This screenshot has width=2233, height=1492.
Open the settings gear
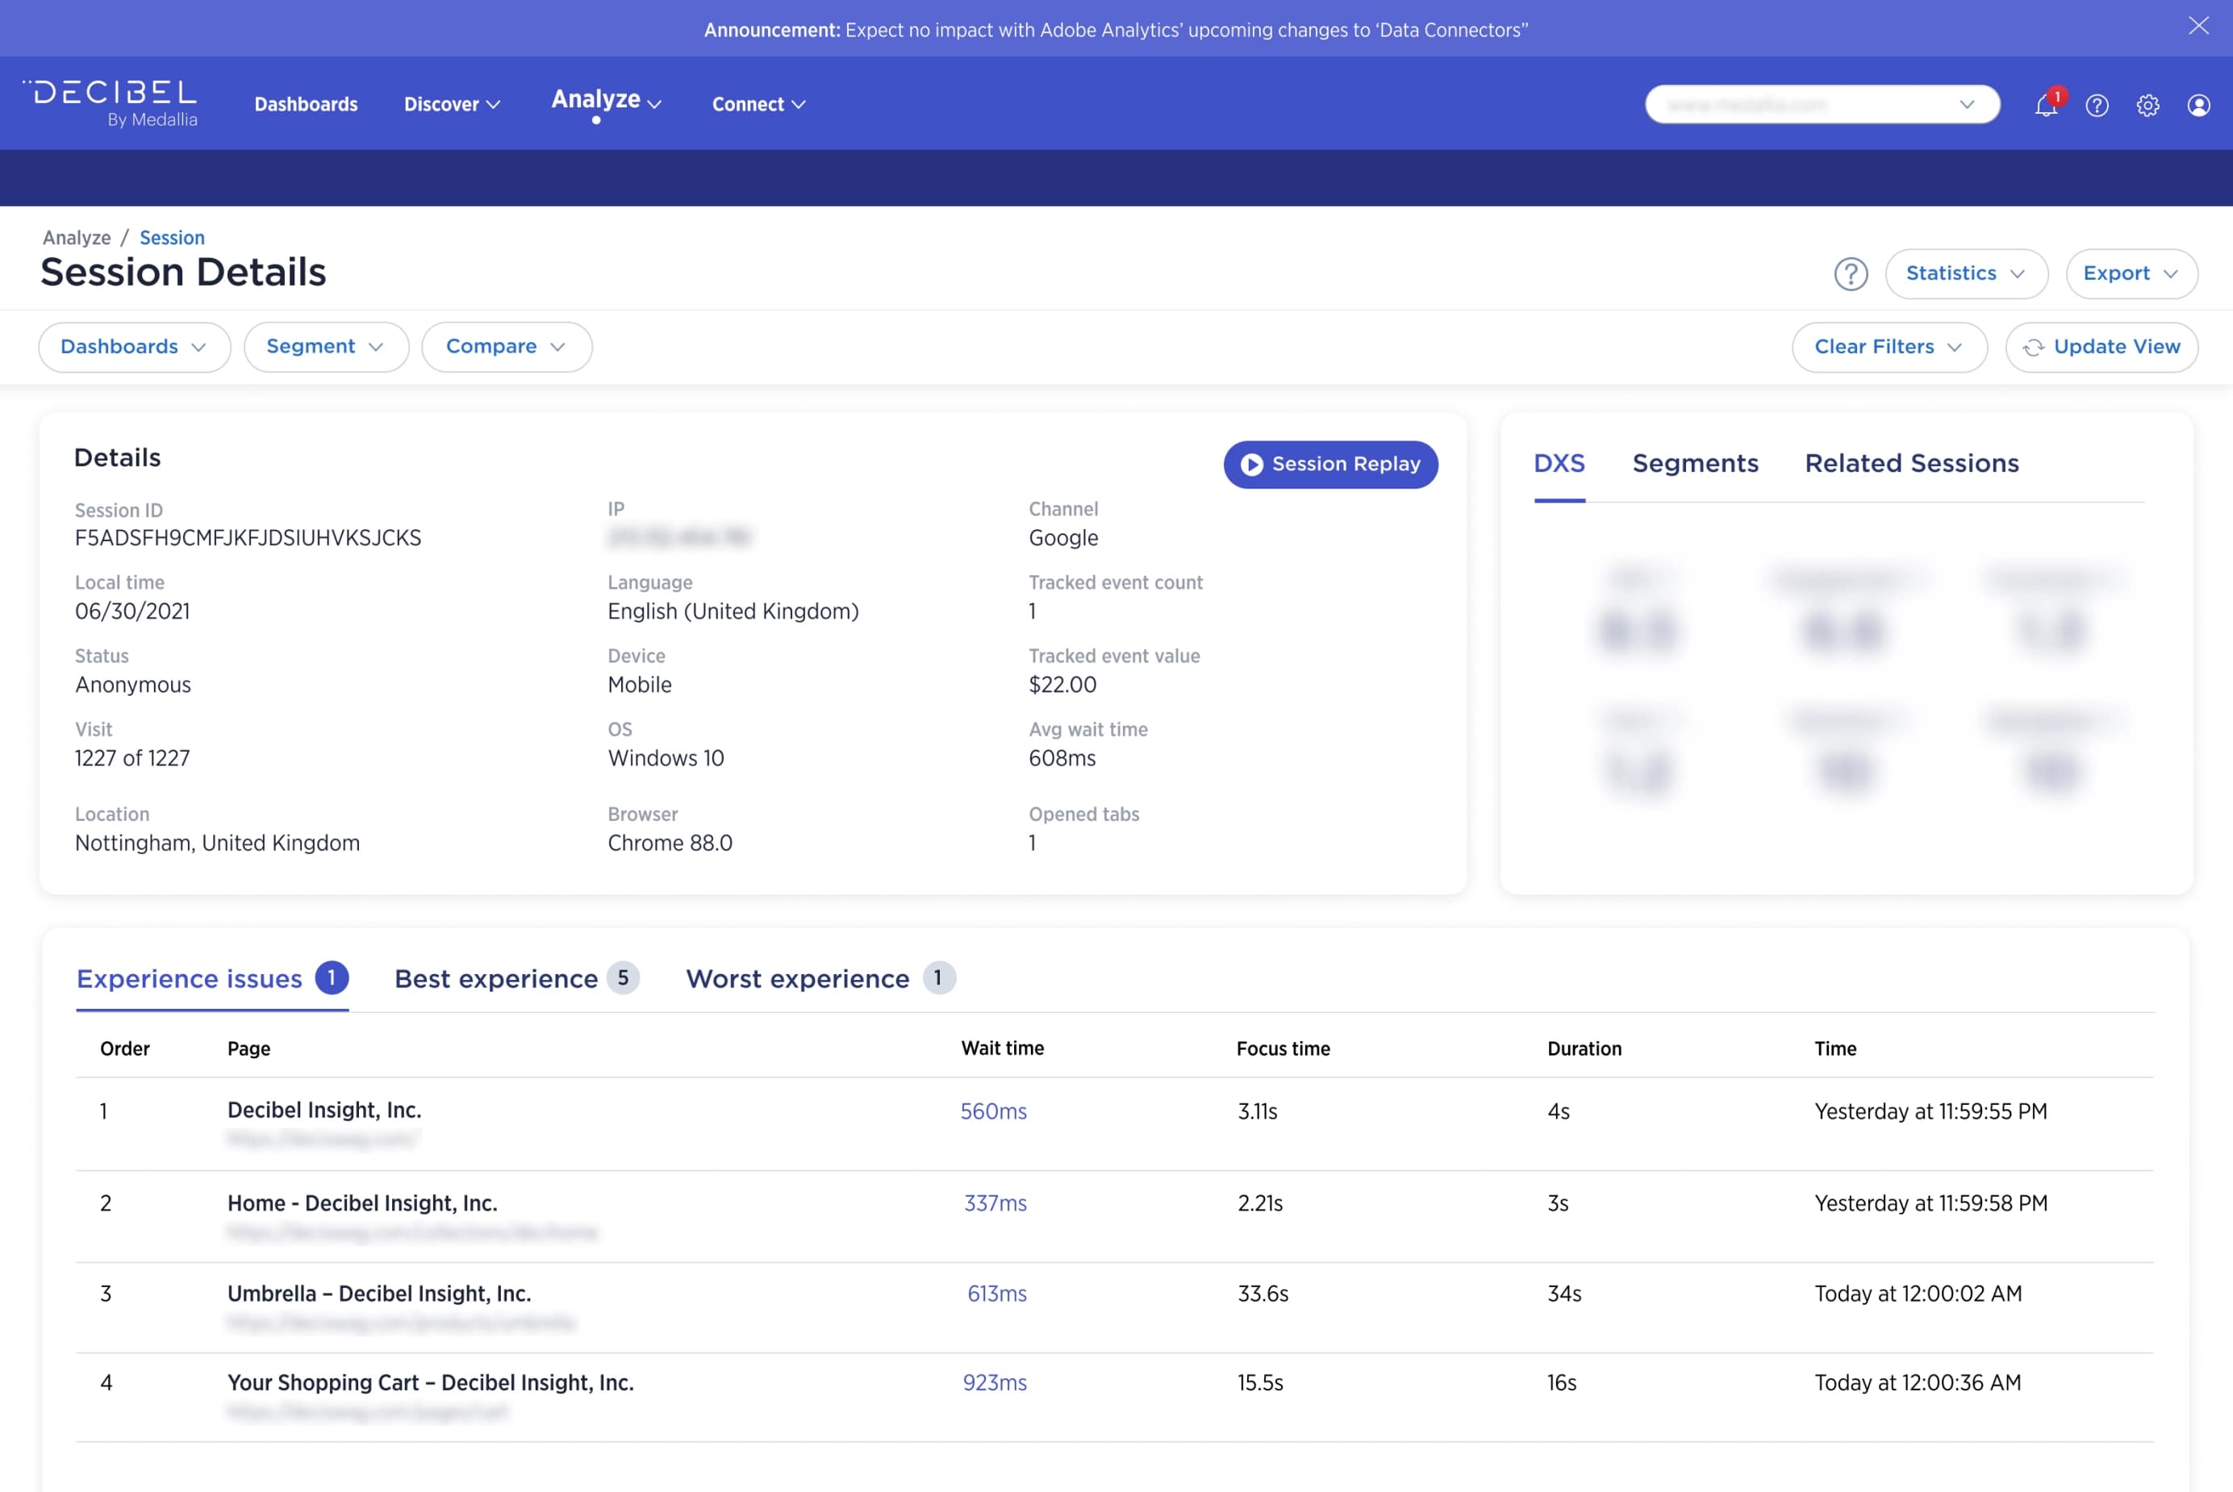[2148, 105]
